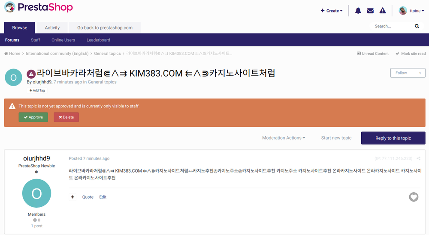Click Mark site read
429x235 pixels.
coord(411,54)
